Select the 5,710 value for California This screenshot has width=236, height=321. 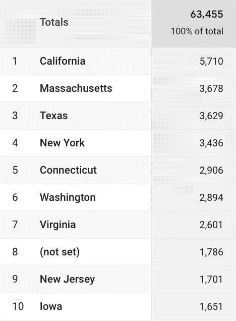[x=211, y=61]
